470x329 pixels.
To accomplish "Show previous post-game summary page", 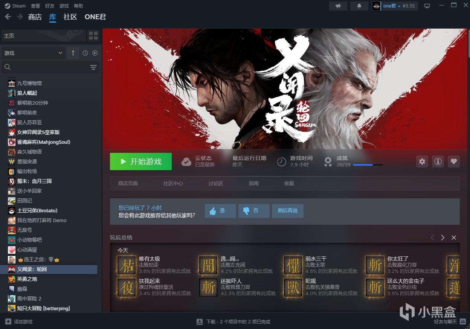I will (x=432, y=238).
